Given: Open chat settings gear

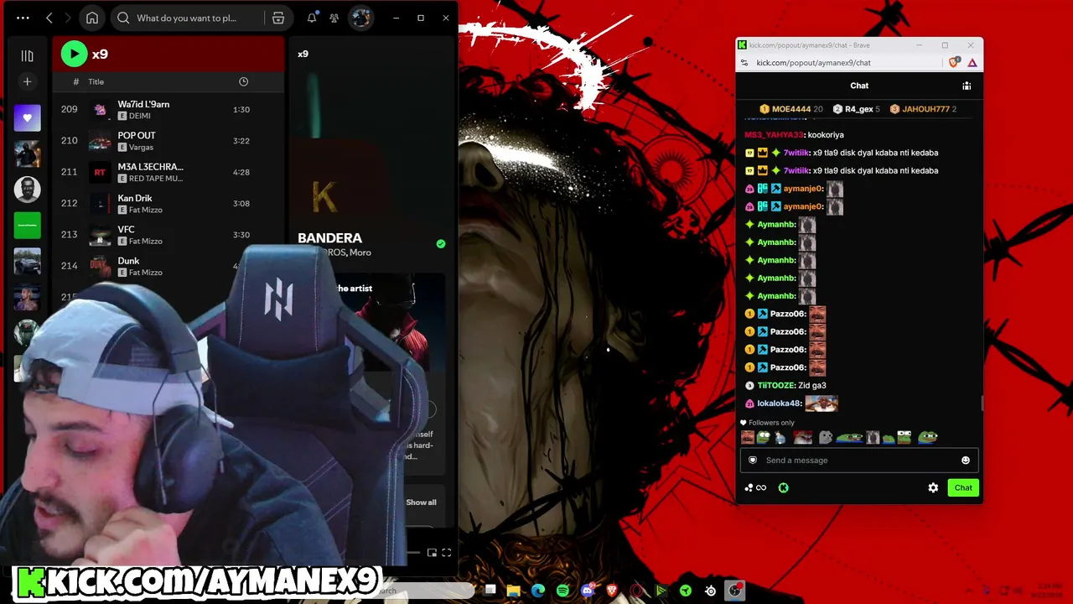Looking at the screenshot, I should (933, 487).
